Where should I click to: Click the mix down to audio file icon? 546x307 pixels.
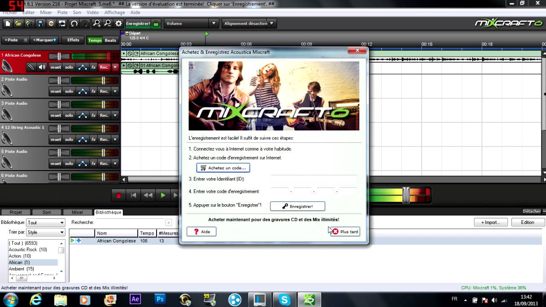coord(62,23)
